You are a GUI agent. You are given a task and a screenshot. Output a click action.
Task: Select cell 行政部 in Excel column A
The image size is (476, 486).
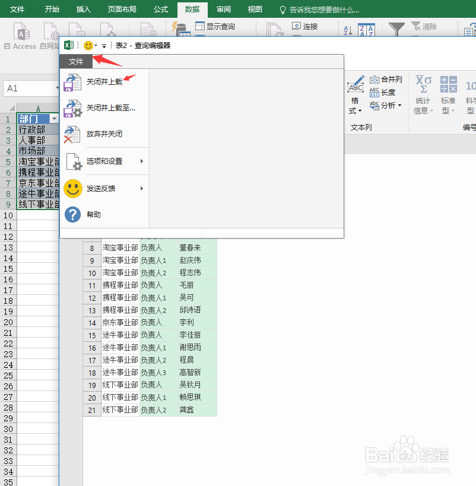click(x=38, y=129)
